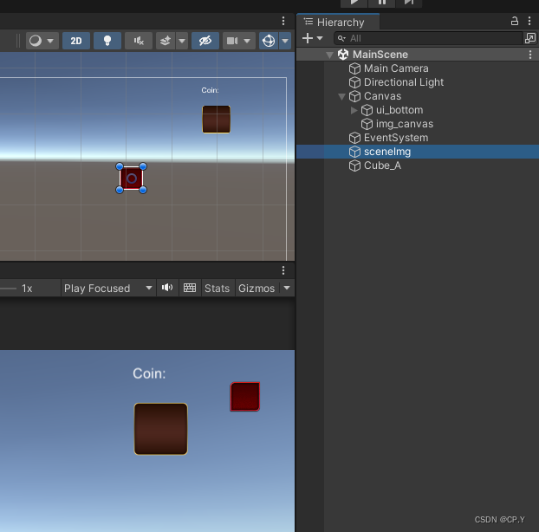Click red square in Game view

pyautogui.click(x=245, y=396)
